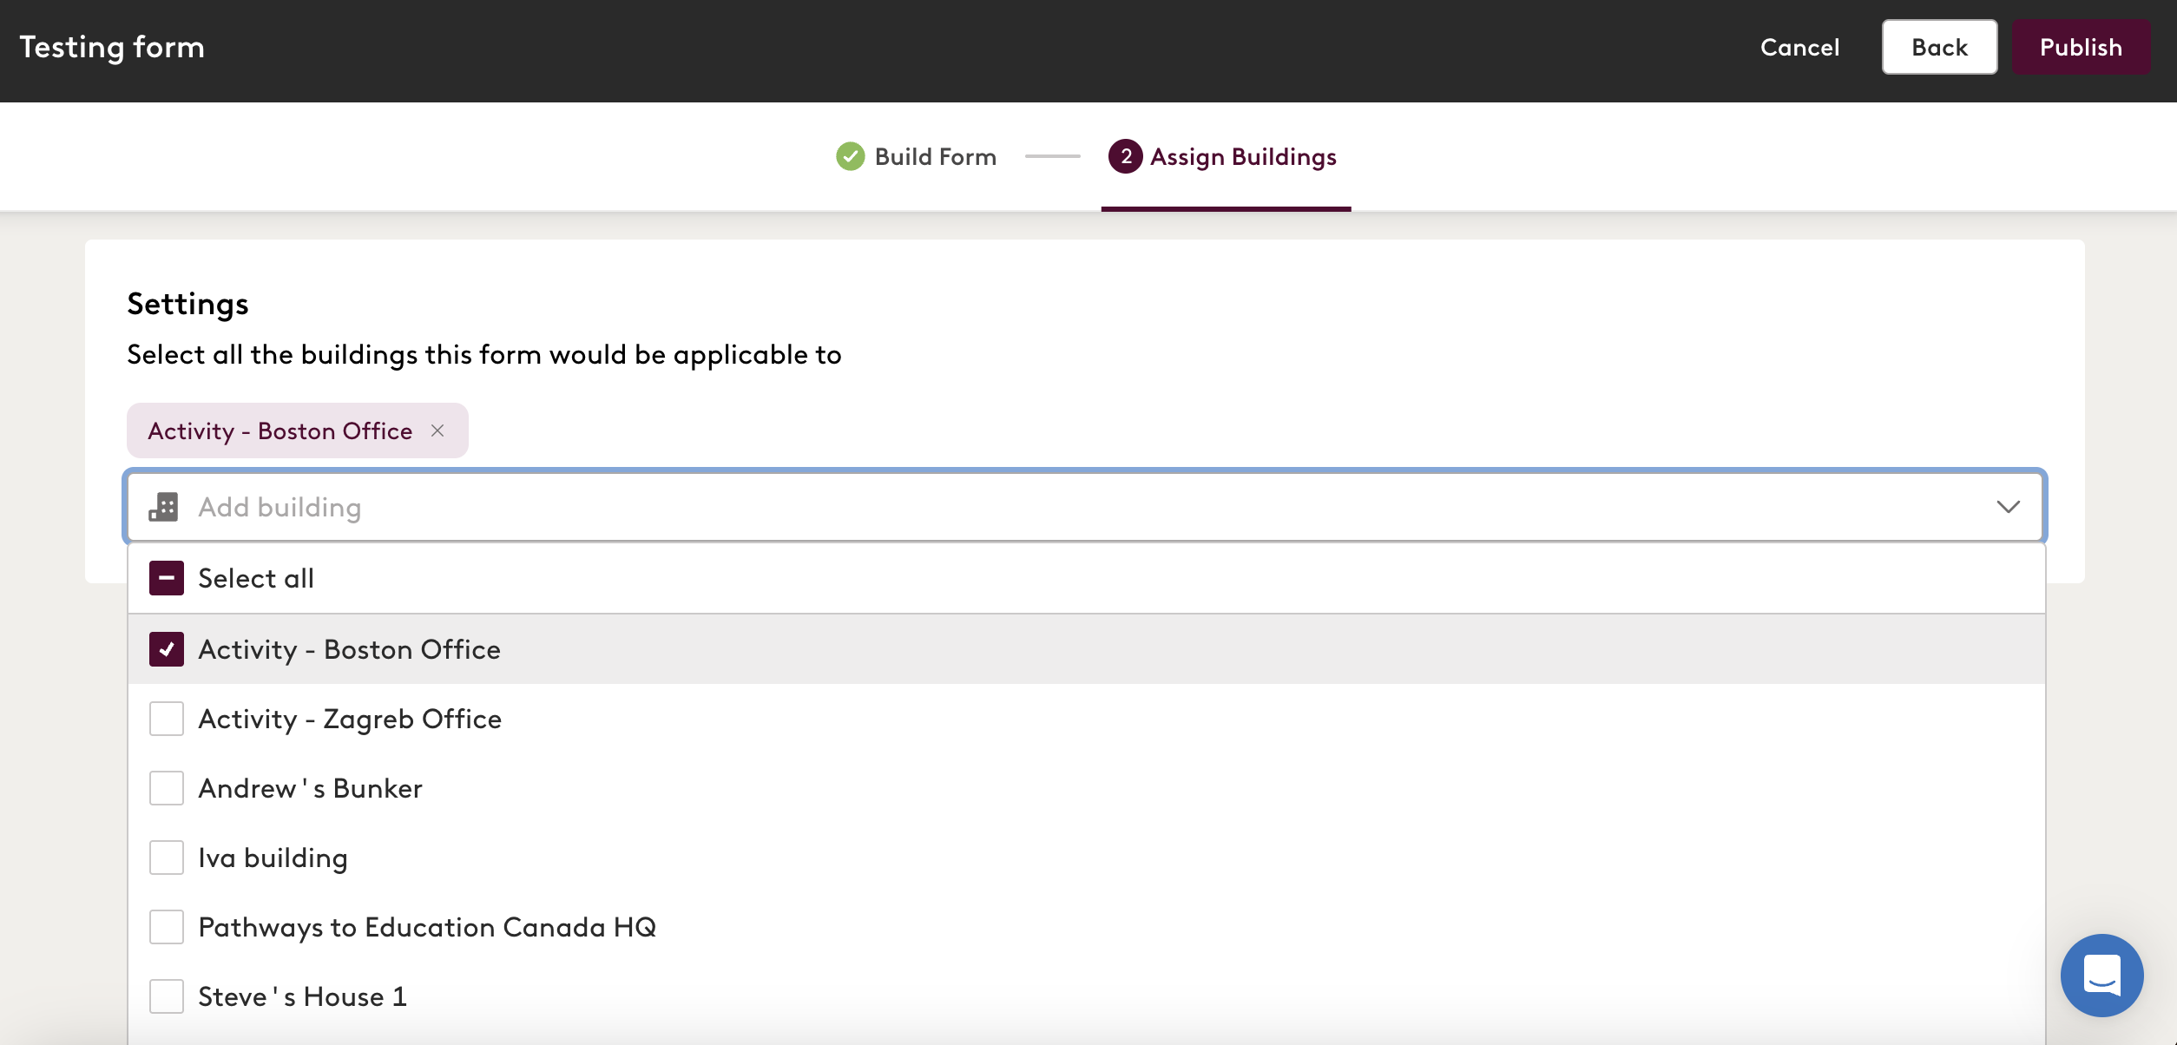Image resolution: width=2177 pixels, height=1045 pixels.
Task: Collapse the Add building dropdown chevron
Action: point(2008,507)
